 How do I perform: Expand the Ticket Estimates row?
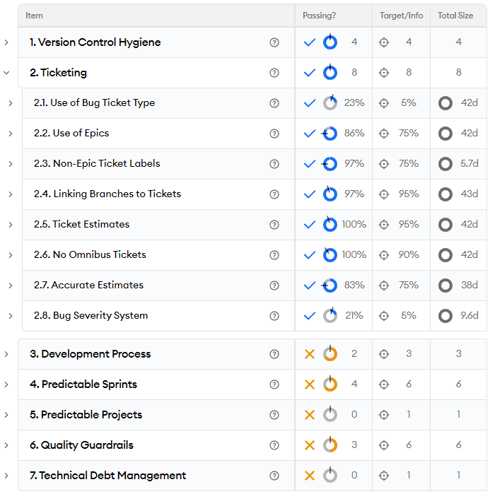point(11,225)
